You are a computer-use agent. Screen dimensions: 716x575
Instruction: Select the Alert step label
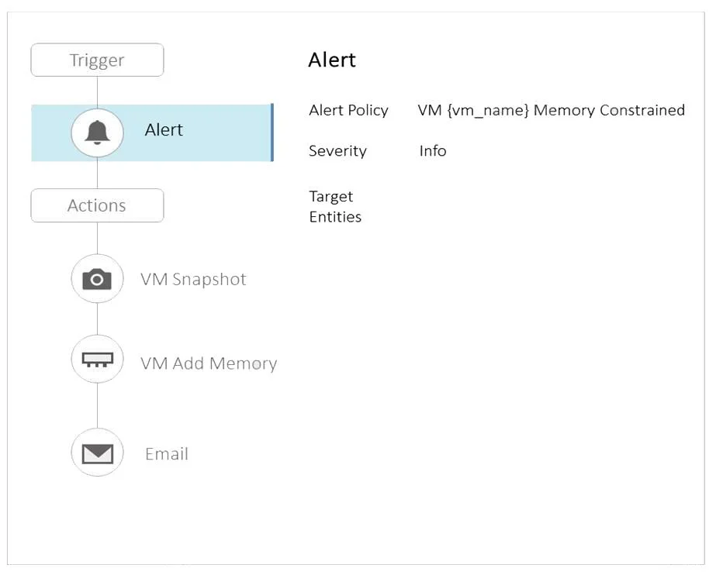pyautogui.click(x=164, y=130)
